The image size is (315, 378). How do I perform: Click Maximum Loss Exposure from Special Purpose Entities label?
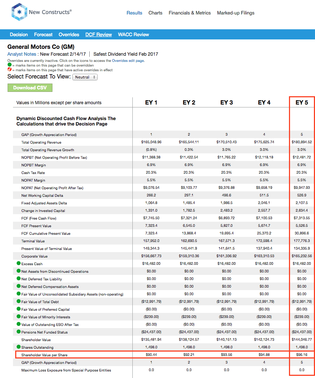click(x=66, y=370)
